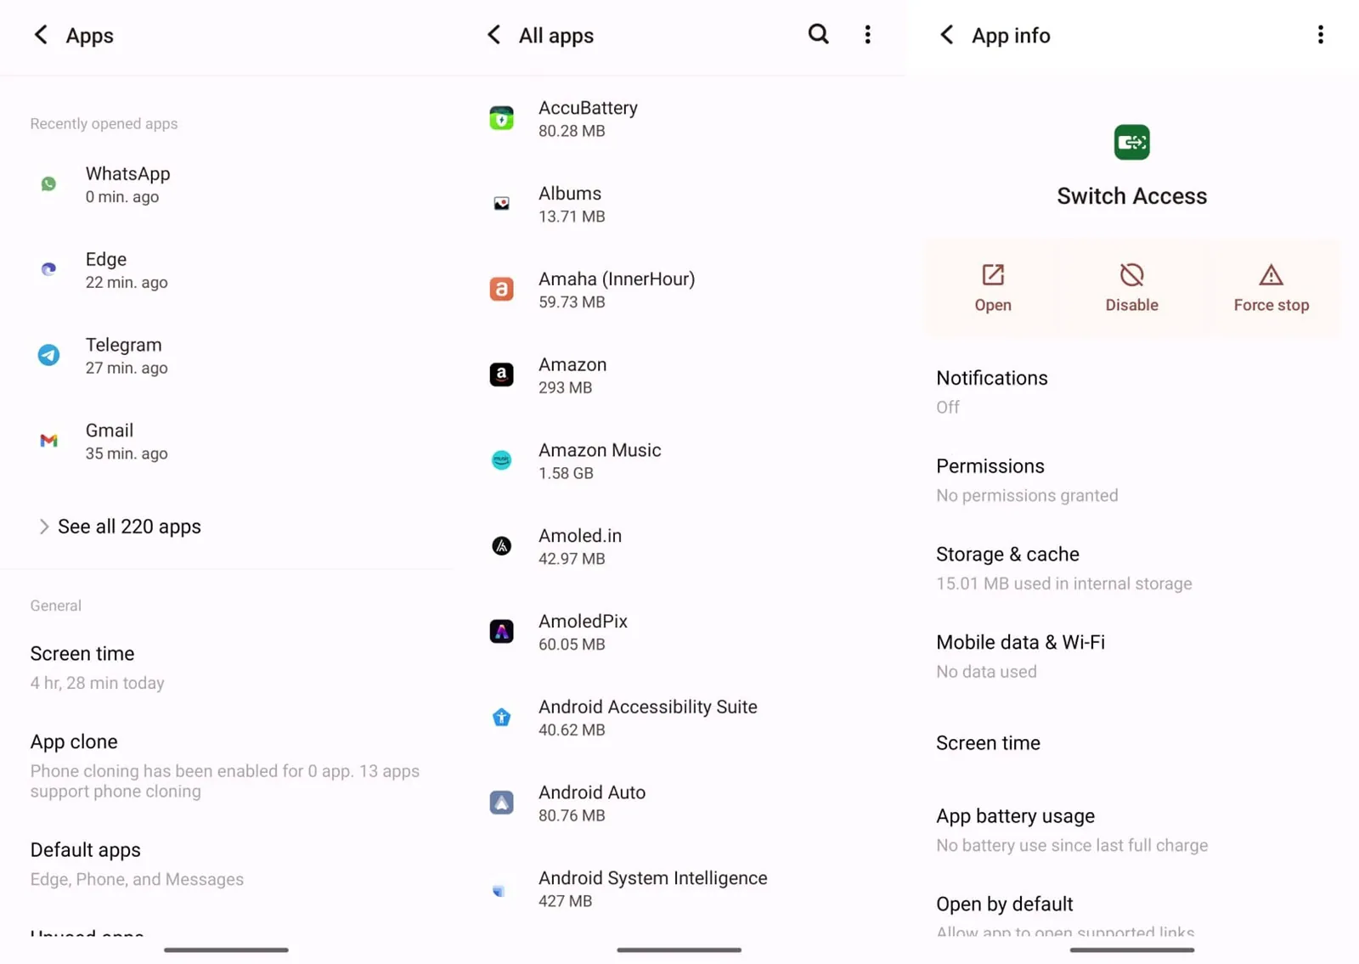Open the Switch Access app
The image size is (1359, 964).
992,287
